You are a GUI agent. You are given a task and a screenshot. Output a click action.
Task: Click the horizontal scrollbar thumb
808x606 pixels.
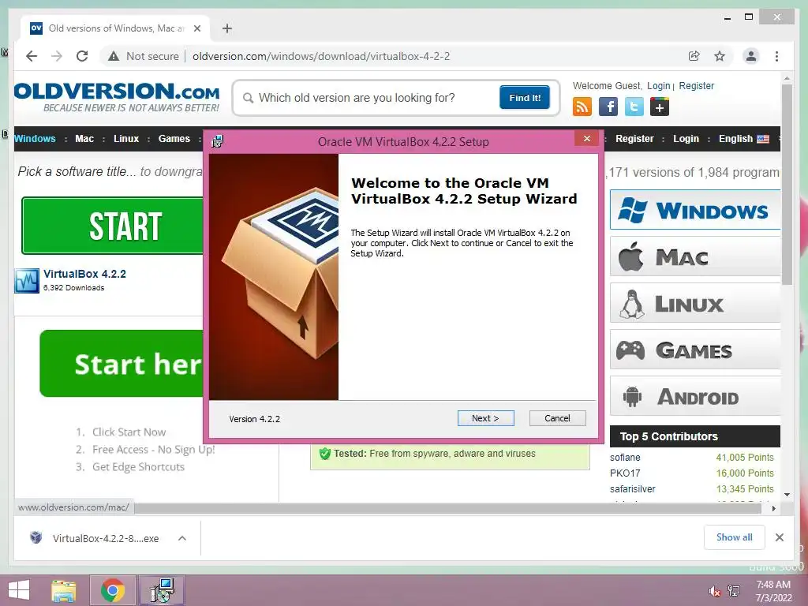(x=448, y=509)
